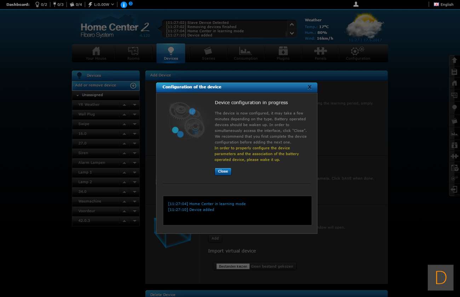460x297 pixels.
Task: Select the Lamp 2 device in sidebar
Action: [x=85, y=182]
